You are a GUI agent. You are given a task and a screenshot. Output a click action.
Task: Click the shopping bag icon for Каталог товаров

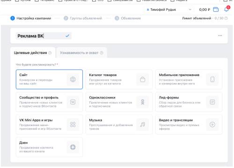tap(143, 79)
